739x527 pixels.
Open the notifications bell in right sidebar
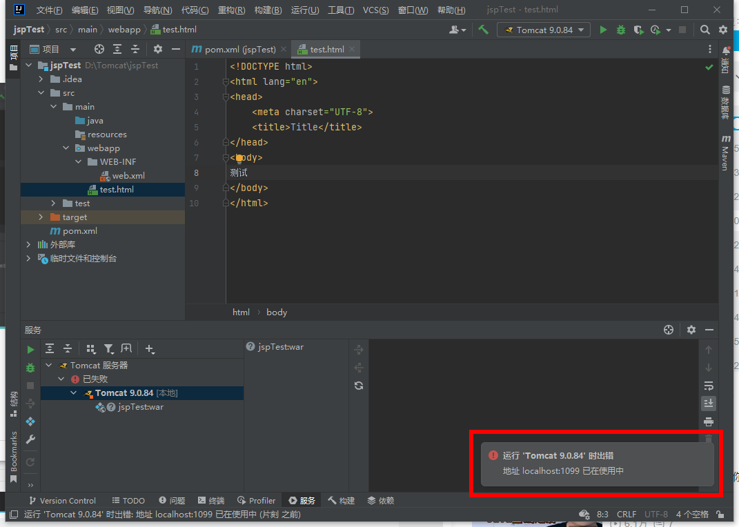click(x=726, y=51)
